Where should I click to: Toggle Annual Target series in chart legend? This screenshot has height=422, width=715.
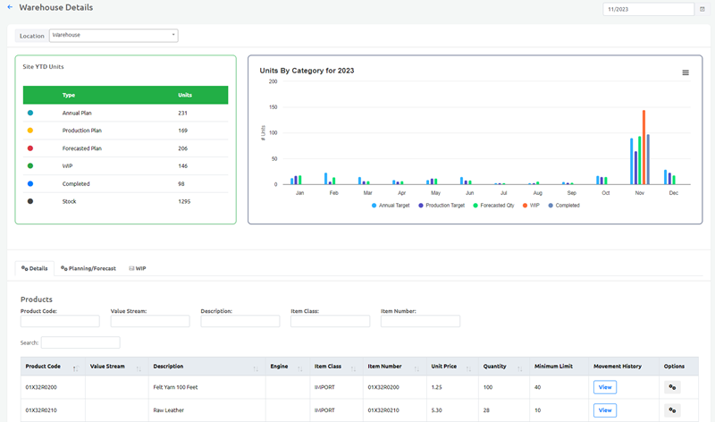tap(391, 206)
